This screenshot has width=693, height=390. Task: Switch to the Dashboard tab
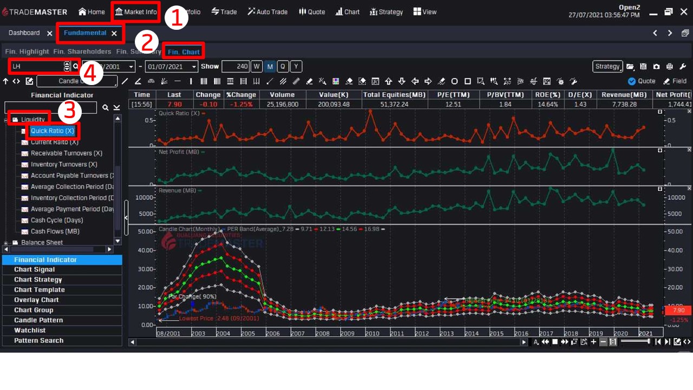[x=24, y=33]
